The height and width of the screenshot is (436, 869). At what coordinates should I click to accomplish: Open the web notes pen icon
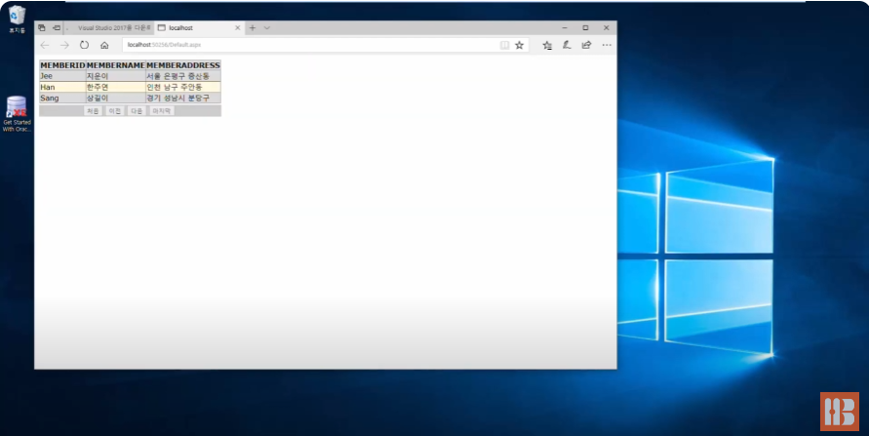567,46
